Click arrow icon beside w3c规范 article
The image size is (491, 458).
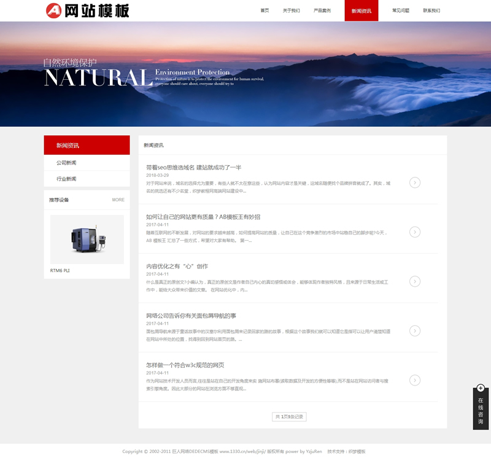pyautogui.click(x=415, y=380)
